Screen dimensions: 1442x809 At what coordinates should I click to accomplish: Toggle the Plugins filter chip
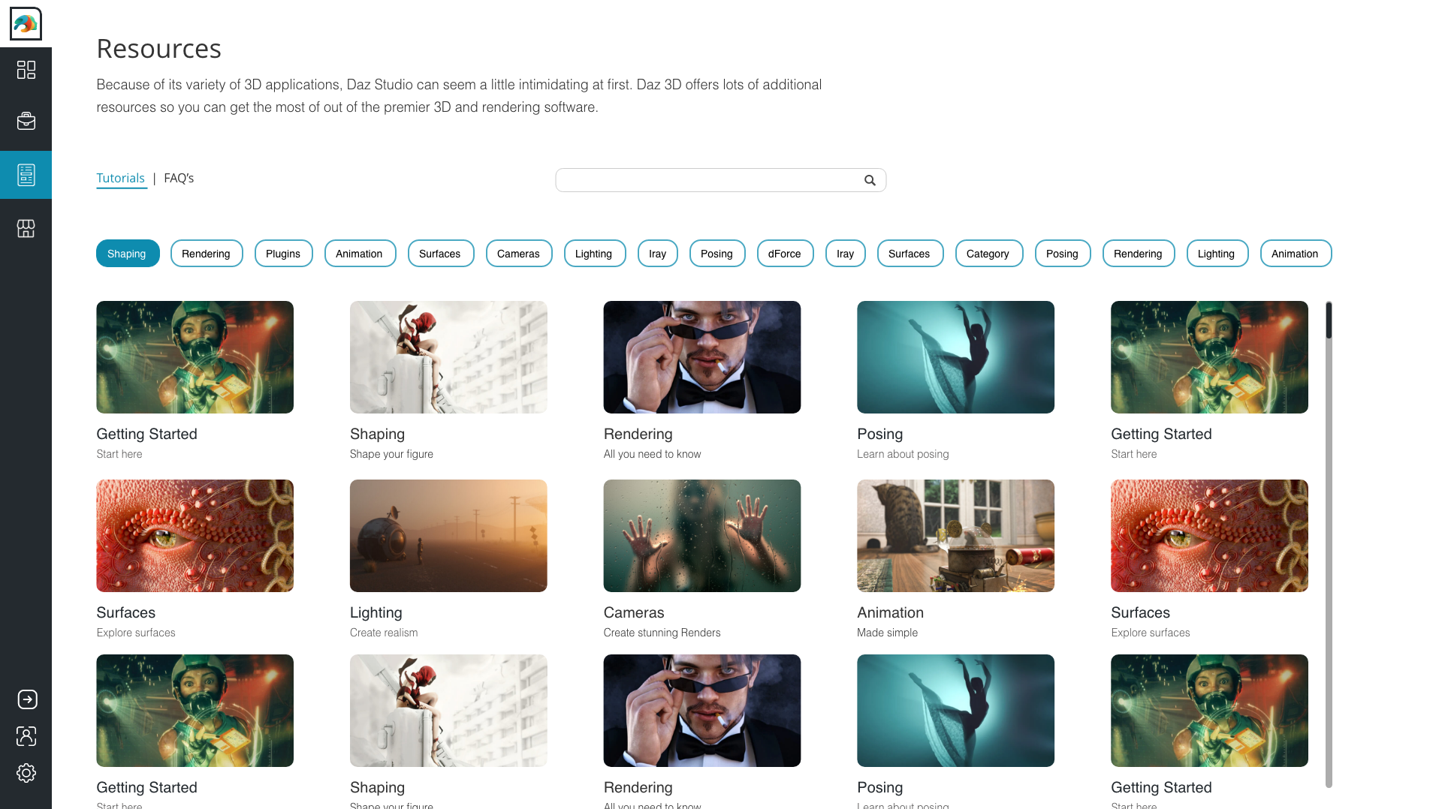click(283, 254)
